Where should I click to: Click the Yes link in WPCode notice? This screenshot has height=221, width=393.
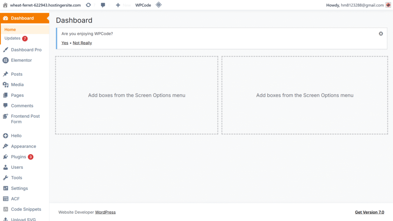[64, 43]
